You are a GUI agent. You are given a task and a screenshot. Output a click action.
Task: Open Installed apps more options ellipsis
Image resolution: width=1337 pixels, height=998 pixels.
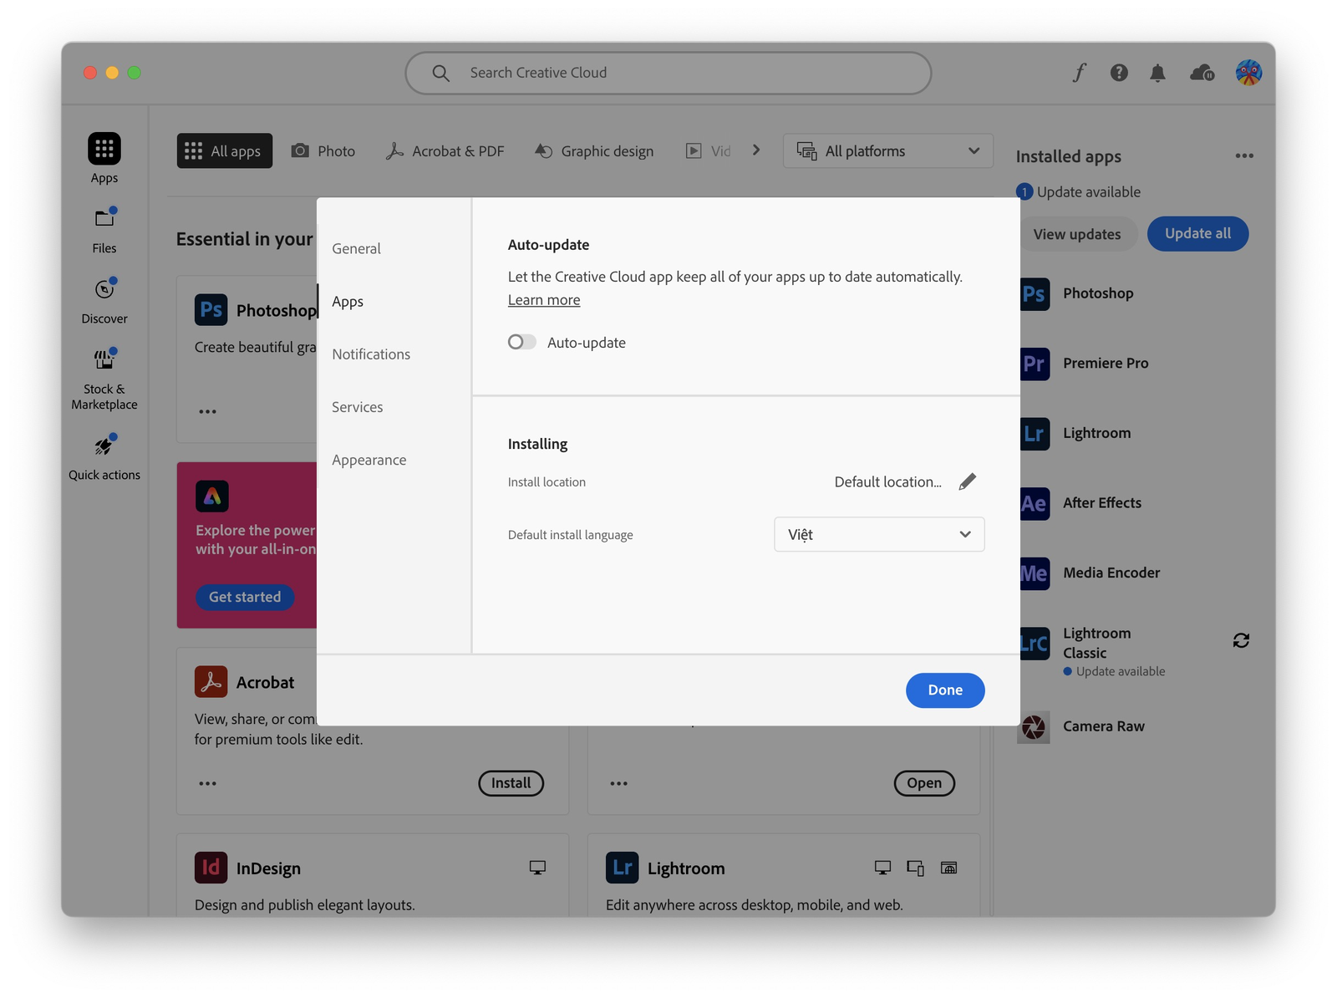[x=1244, y=155]
